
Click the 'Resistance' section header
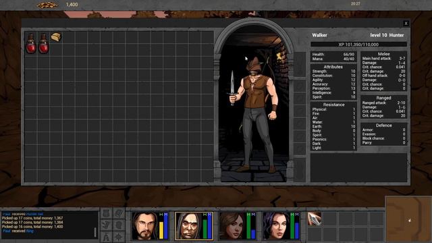[x=333, y=105]
